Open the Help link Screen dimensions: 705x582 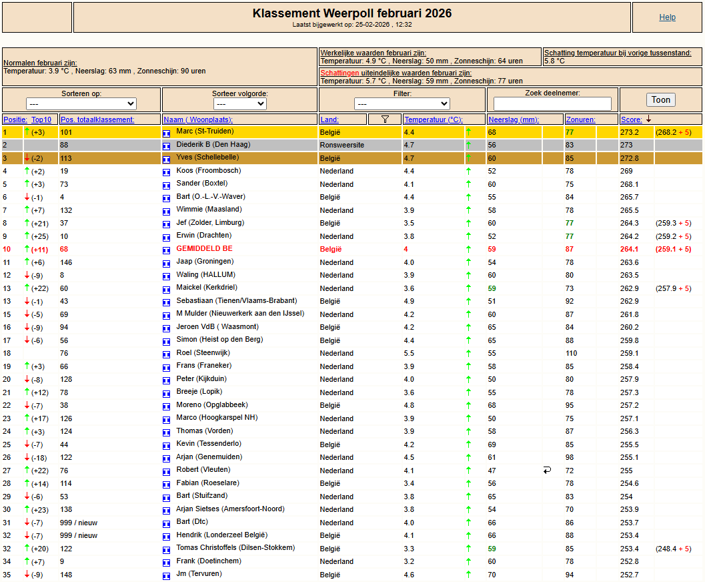click(x=667, y=17)
